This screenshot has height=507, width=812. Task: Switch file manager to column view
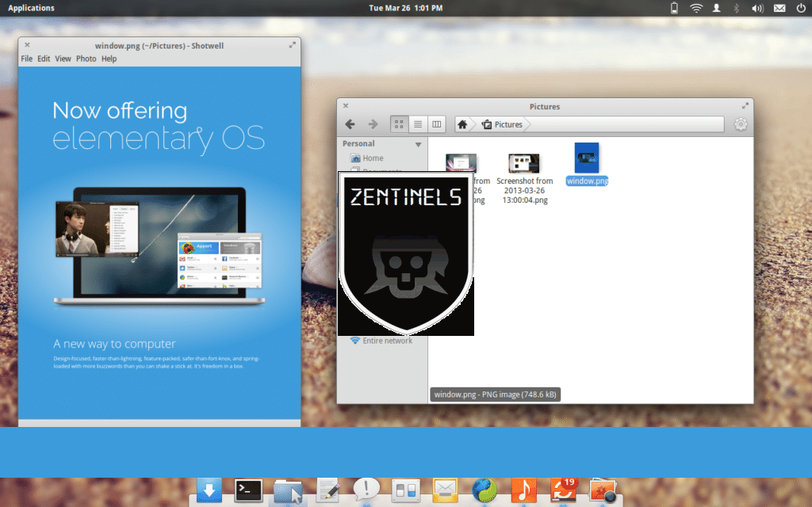click(437, 124)
